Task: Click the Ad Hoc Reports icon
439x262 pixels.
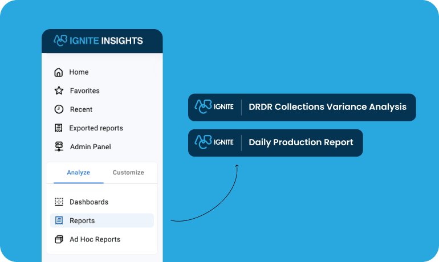Action: click(x=59, y=239)
